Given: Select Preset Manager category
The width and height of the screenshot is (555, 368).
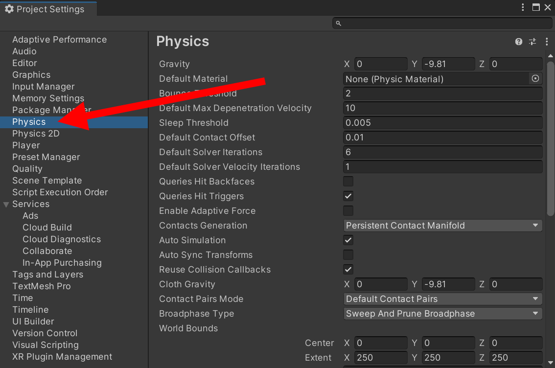Looking at the screenshot, I should [x=46, y=157].
